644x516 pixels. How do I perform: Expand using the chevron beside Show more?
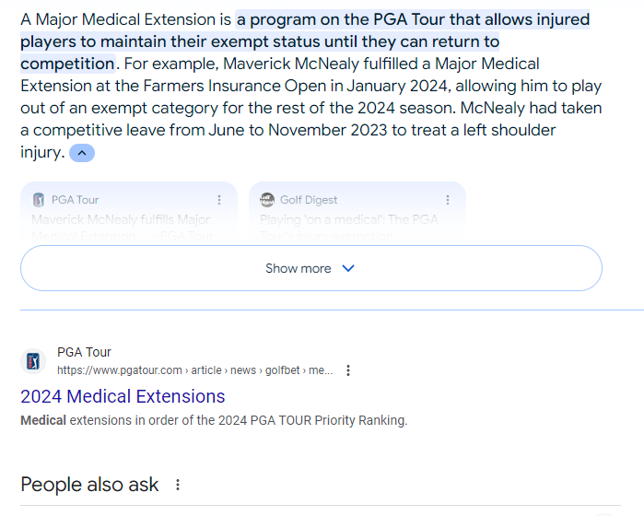348,268
